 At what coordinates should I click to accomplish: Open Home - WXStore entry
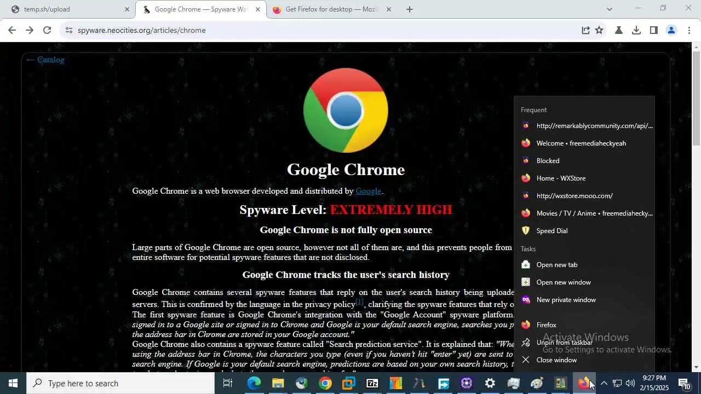click(584, 178)
